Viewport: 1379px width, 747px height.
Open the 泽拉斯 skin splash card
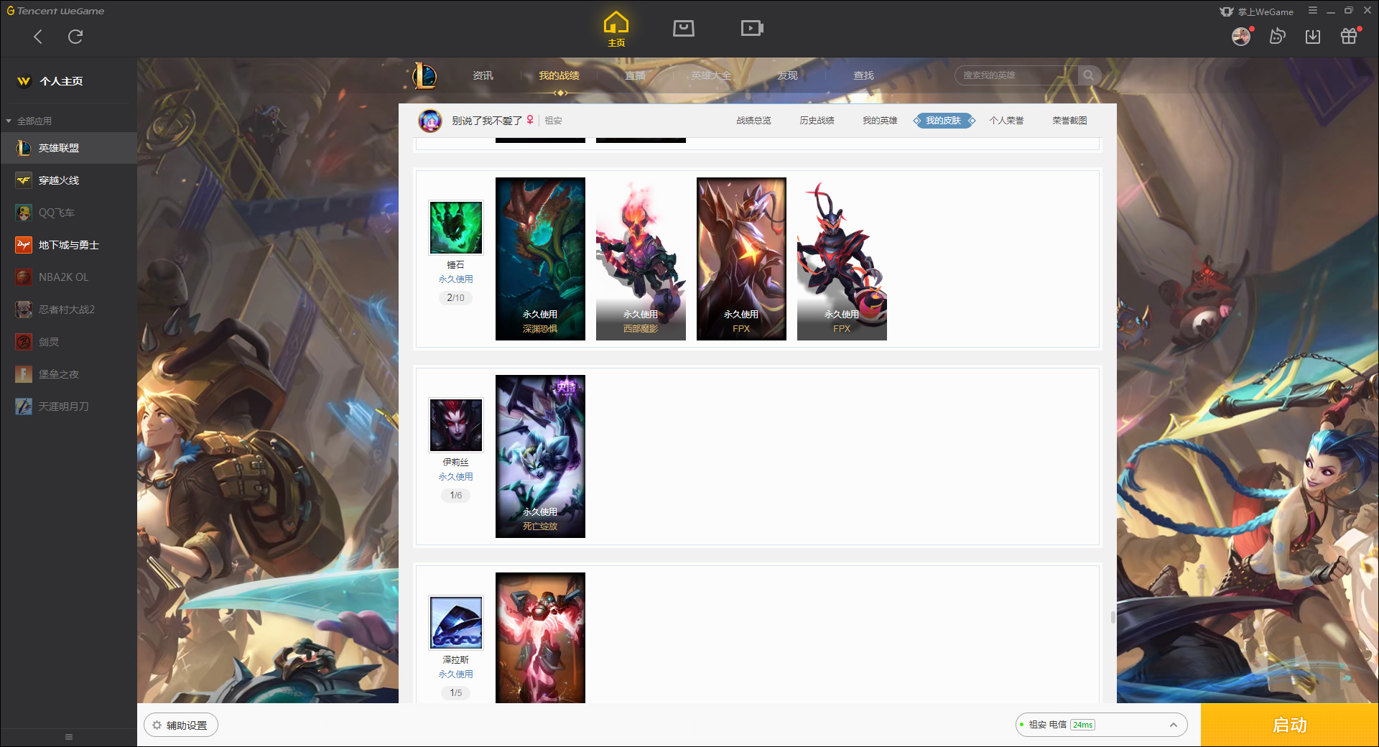pos(540,638)
